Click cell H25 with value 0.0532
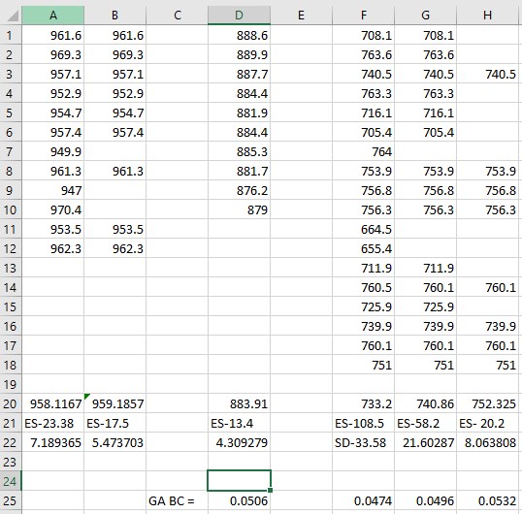 (487, 500)
